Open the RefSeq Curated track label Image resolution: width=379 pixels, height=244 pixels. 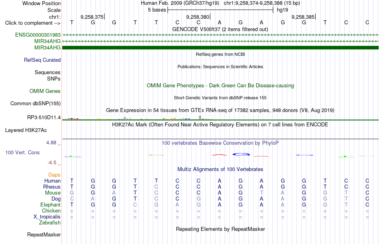click(42, 60)
